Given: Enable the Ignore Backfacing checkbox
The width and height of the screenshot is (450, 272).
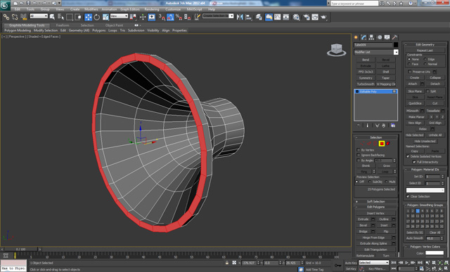Looking at the screenshot, I should pos(359,155).
